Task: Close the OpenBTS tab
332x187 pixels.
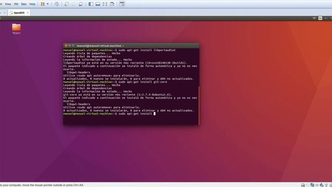Action: [27, 12]
